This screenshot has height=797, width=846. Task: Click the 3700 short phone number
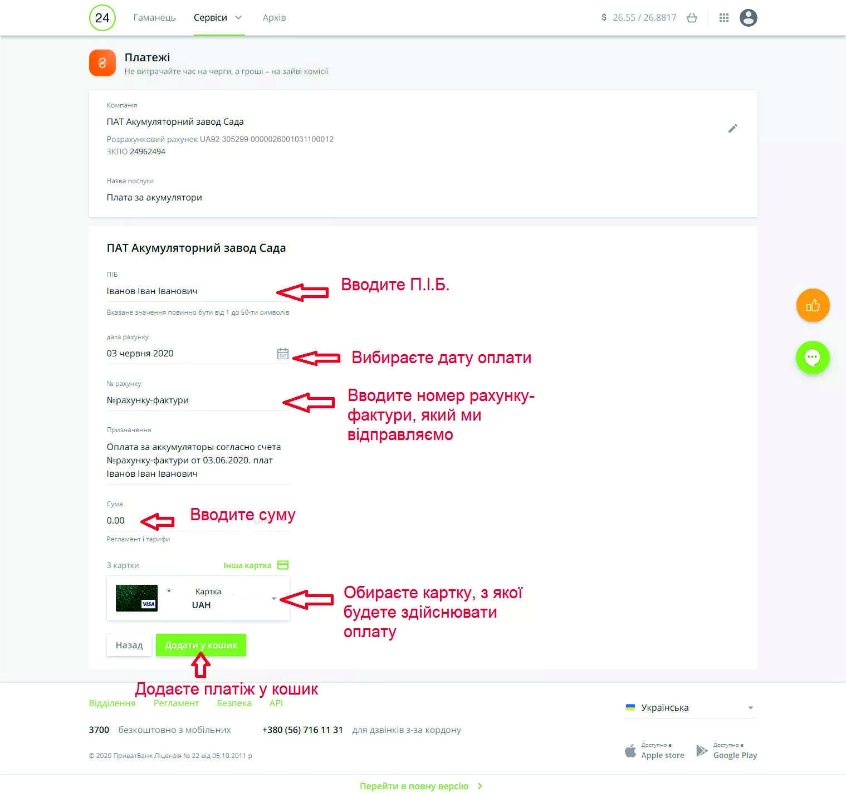[x=99, y=730]
